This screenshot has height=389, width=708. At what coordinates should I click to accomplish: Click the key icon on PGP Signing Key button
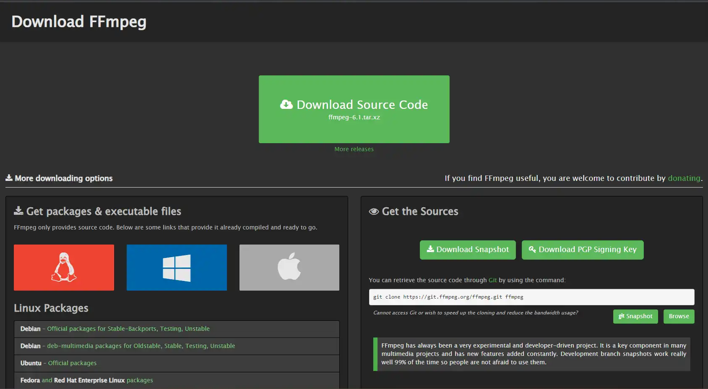(532, 249)
